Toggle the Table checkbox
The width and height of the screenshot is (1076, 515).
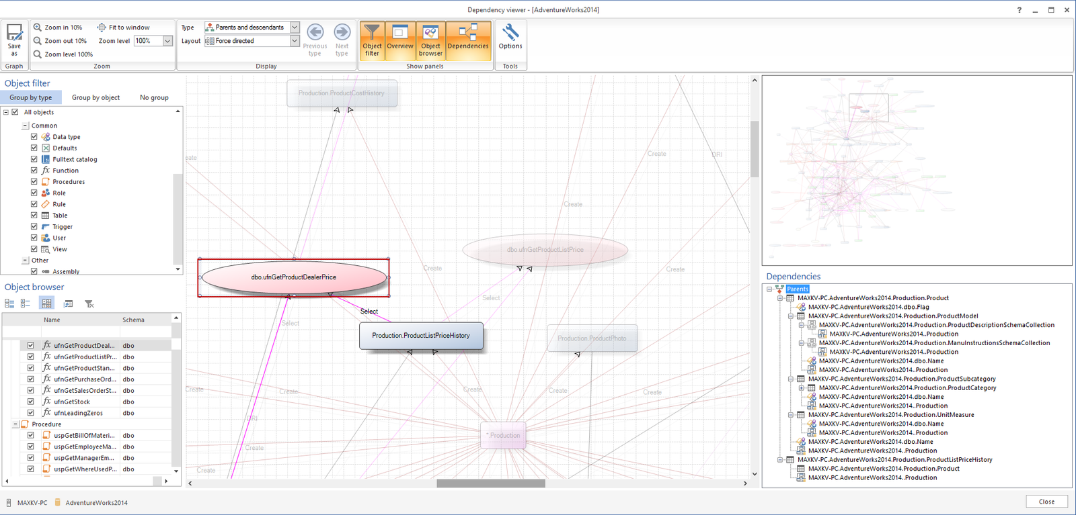pos(34,215)
